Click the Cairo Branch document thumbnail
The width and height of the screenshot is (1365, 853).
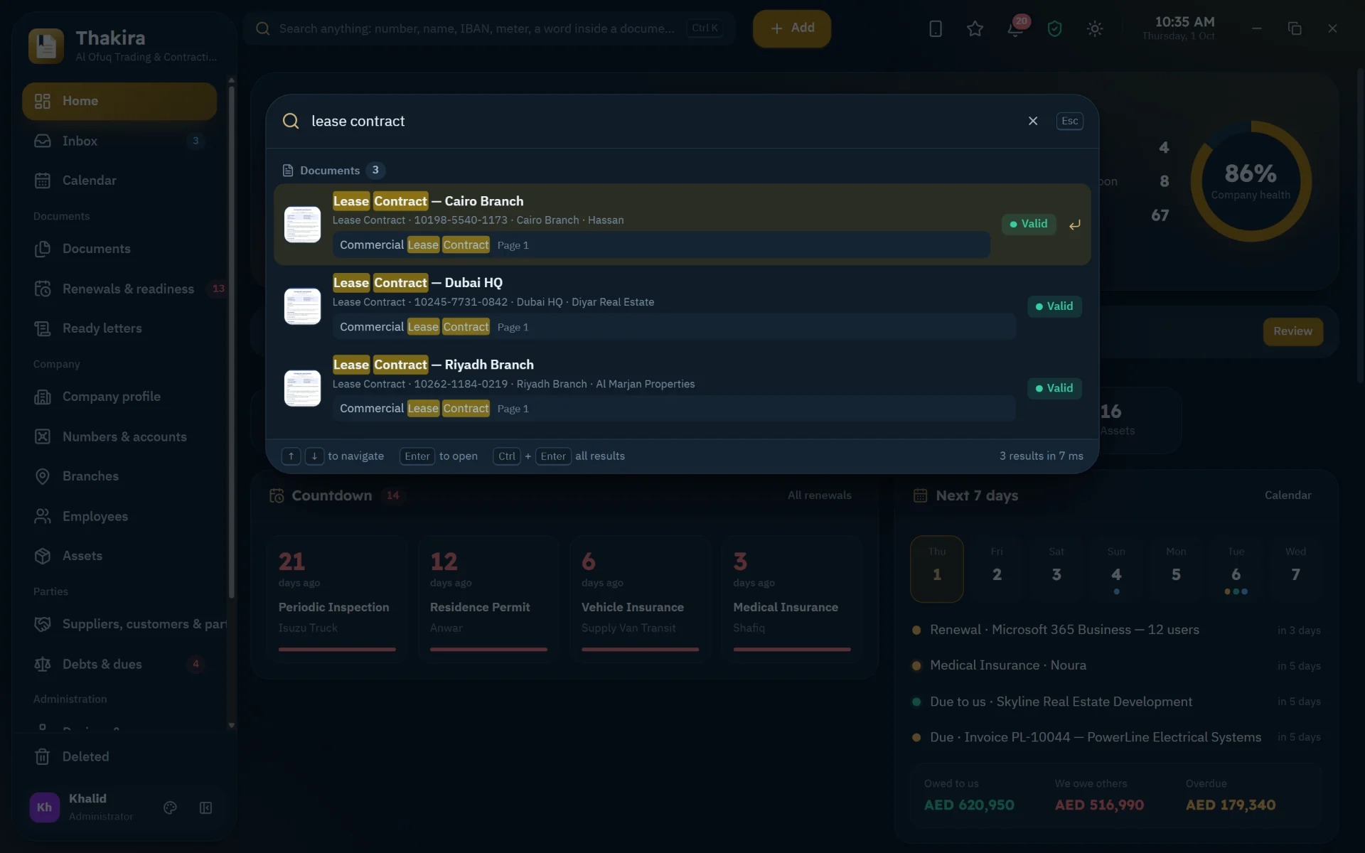[x=303, y=225]
